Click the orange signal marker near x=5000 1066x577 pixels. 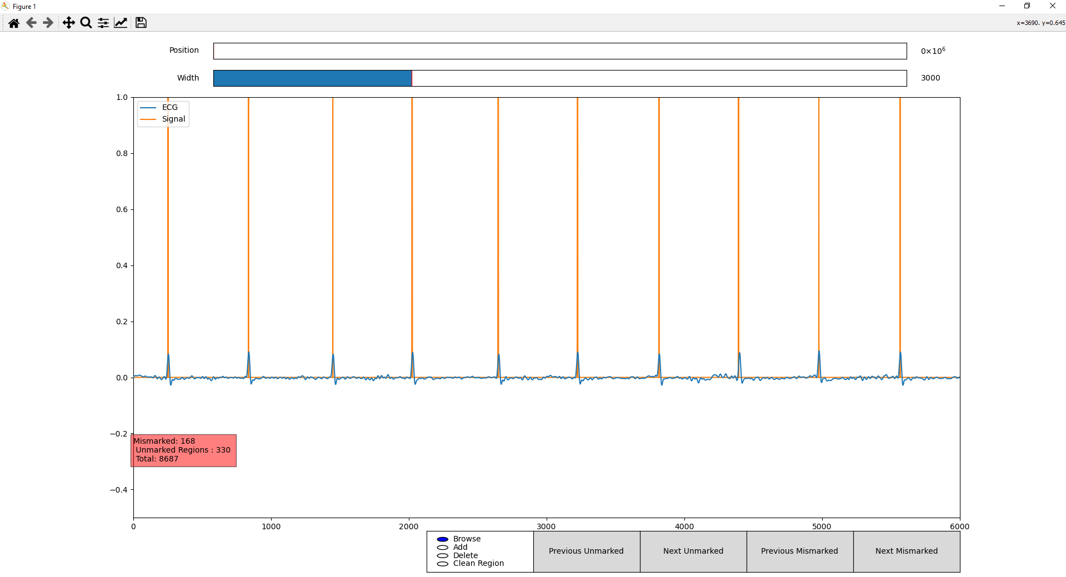[819, 222]
